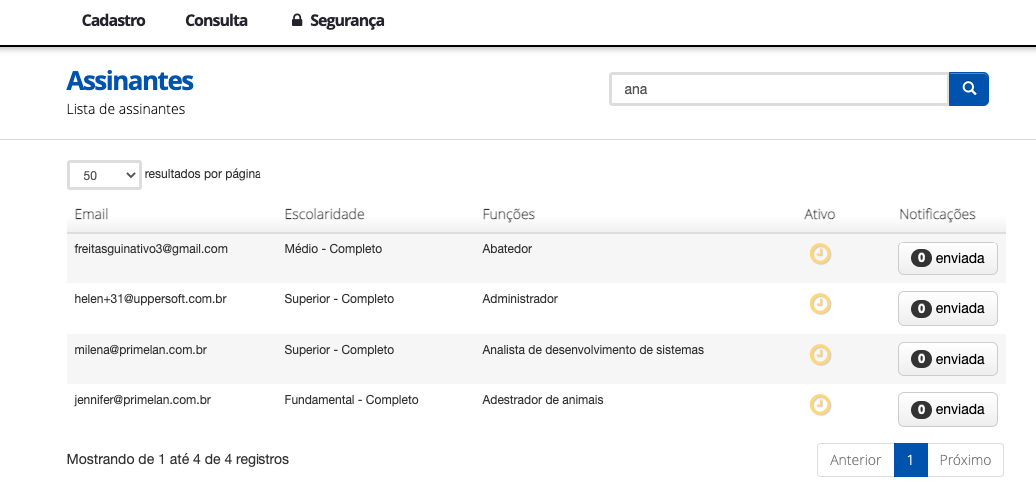Screen dimensions: 1036x486
Task: Select email helen+31@uppersoft.com.br
Action: [x=150, y=299]
